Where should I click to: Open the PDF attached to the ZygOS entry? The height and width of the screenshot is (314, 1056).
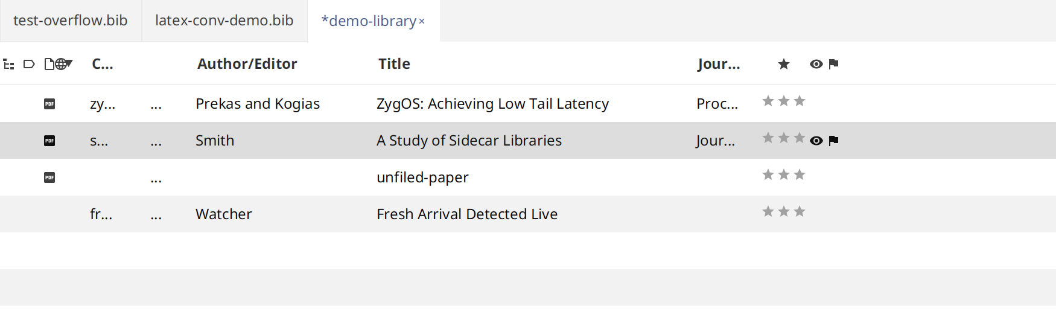(x=49, y=104)
